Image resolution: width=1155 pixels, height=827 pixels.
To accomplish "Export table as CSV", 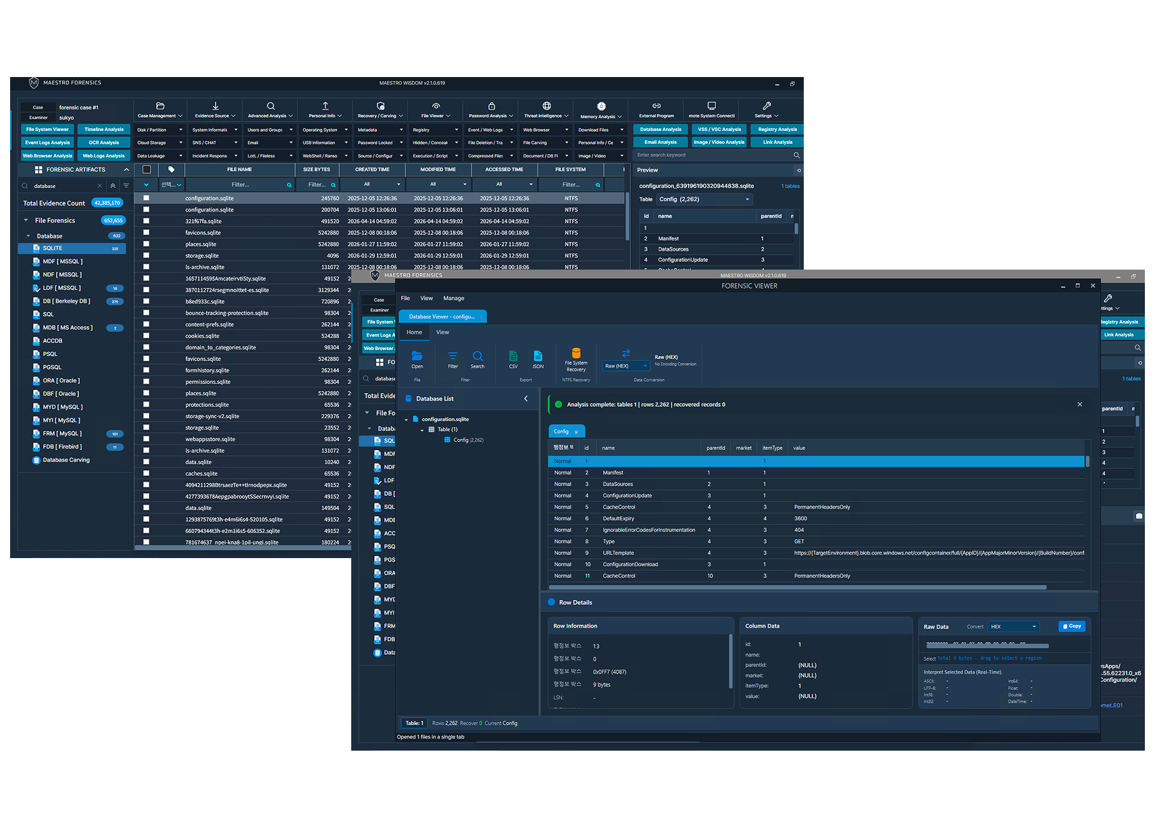I will pyautogui.click(x=513, y=355).
